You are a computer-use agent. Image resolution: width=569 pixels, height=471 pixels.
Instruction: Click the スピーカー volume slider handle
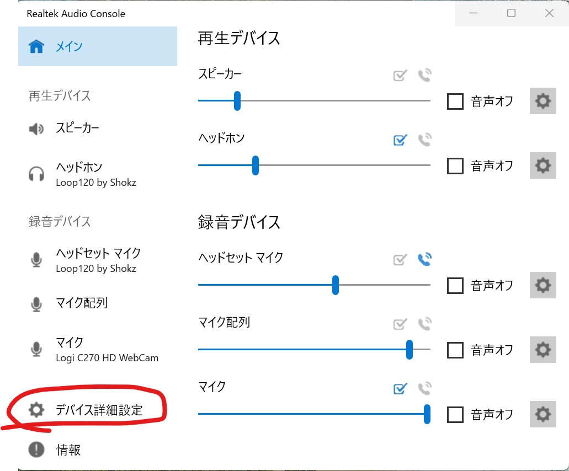tap(237, 101)
